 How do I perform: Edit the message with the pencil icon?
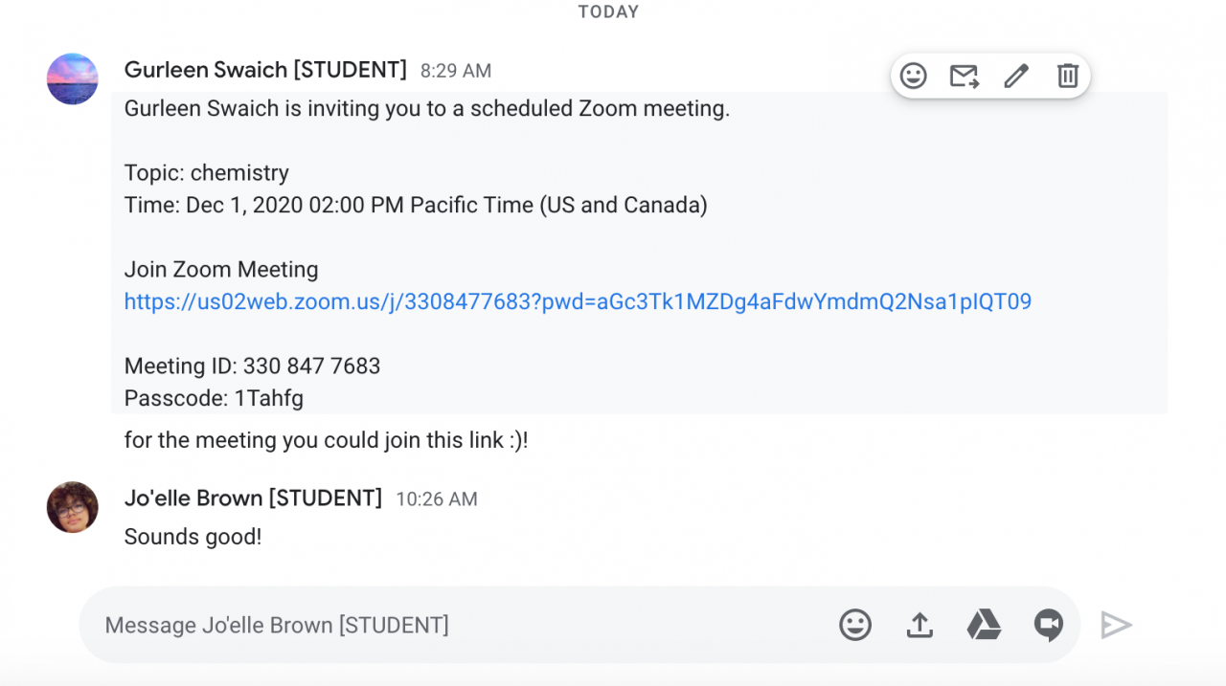(1016, 76)
